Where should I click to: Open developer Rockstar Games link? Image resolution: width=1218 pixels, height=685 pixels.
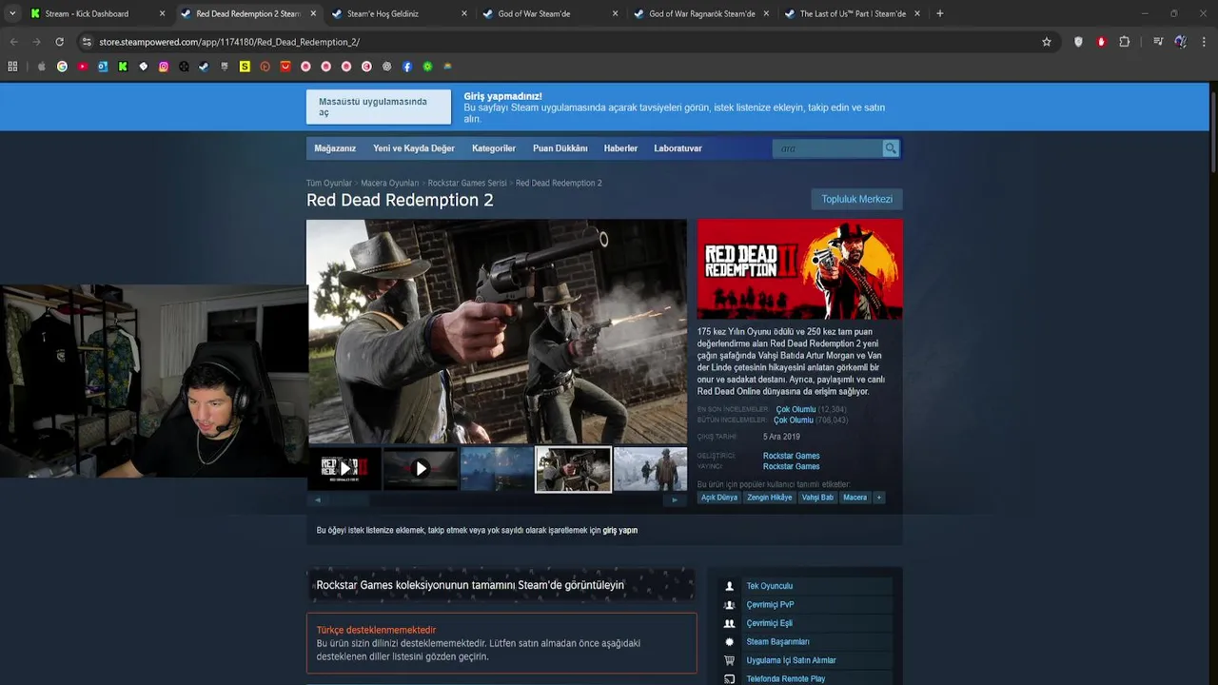pos(791,456)
